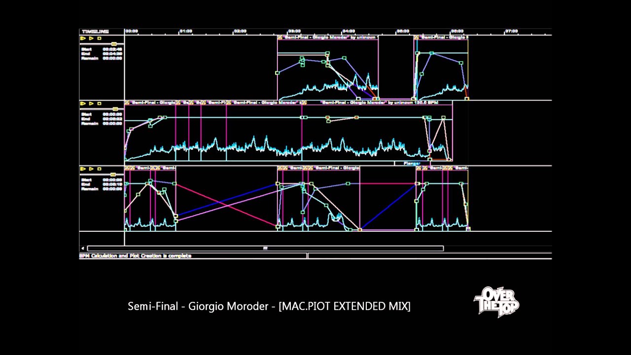This screenshot has width=631, height=355.
Task: Click the top track's Start time value
Action: click(112, 49)
